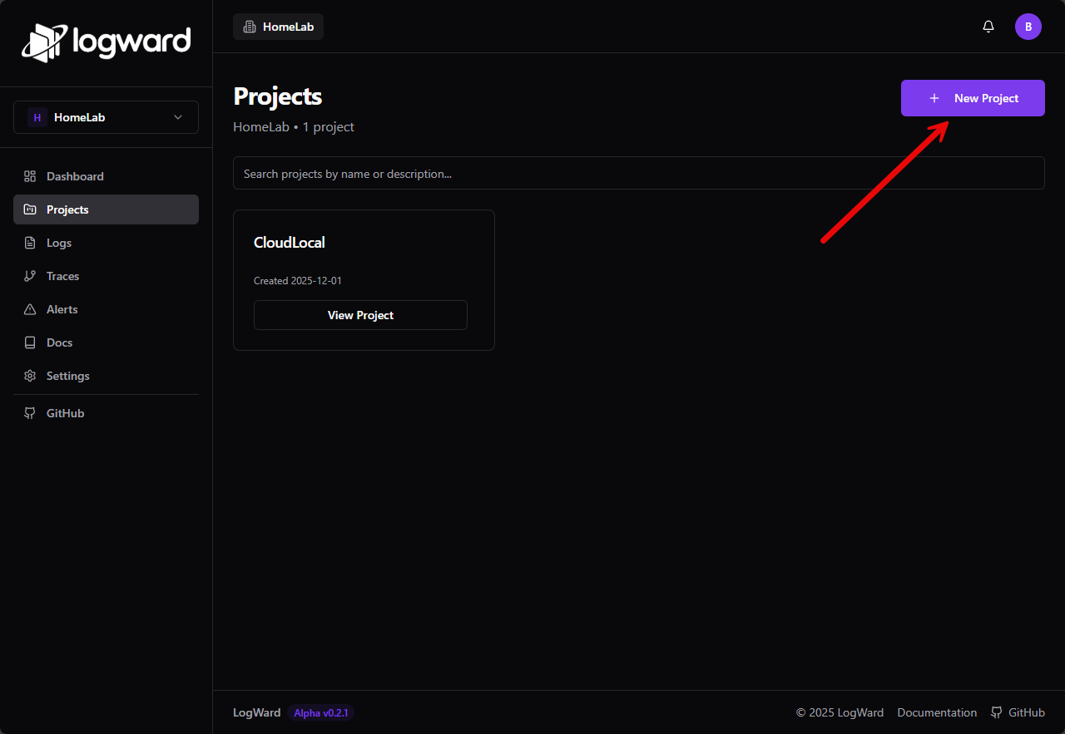Click the HomeLab breadcrumb at the top
This screenshot has width=1065, height=734.
pos(278,26)
